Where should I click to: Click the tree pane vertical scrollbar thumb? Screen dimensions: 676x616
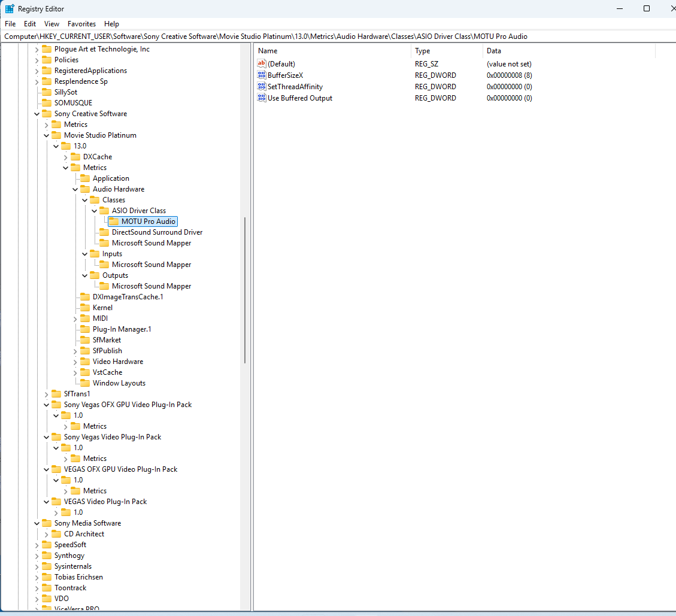click(x=245, y=290)
